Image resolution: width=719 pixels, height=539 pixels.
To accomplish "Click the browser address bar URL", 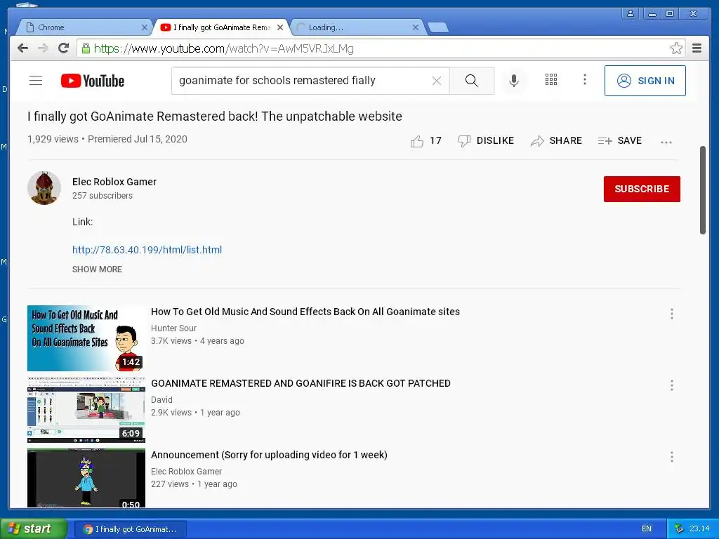I will [224, 48].
